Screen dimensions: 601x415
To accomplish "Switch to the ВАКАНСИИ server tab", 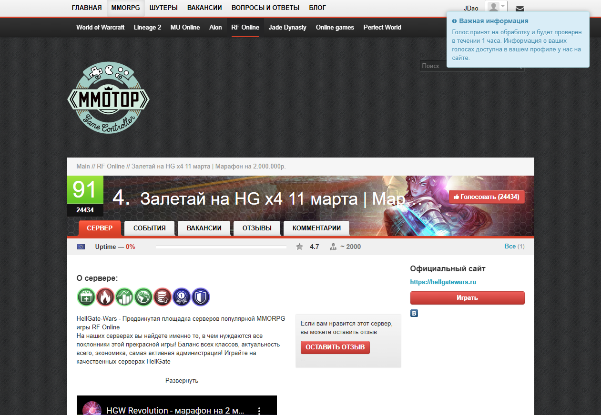I will coord(204,228).
